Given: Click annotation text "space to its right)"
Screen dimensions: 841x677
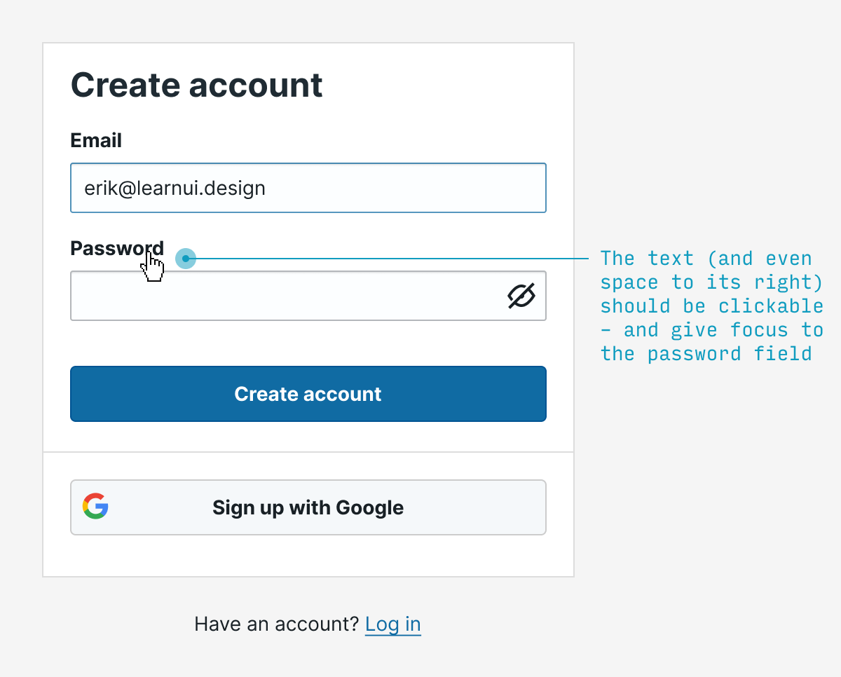Looking at the screenshot, I should 711,282.
